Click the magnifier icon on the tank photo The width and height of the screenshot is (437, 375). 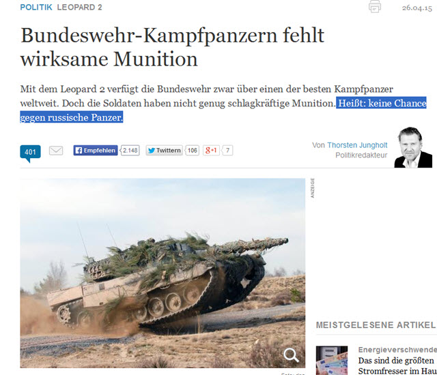click(x=291, y=355)
